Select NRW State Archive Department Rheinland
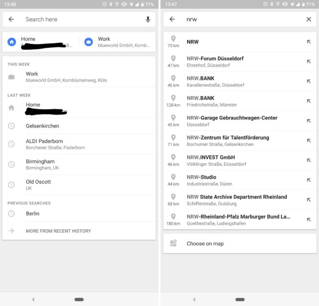The height and width of the screenshot is (306, 319). 240,200
